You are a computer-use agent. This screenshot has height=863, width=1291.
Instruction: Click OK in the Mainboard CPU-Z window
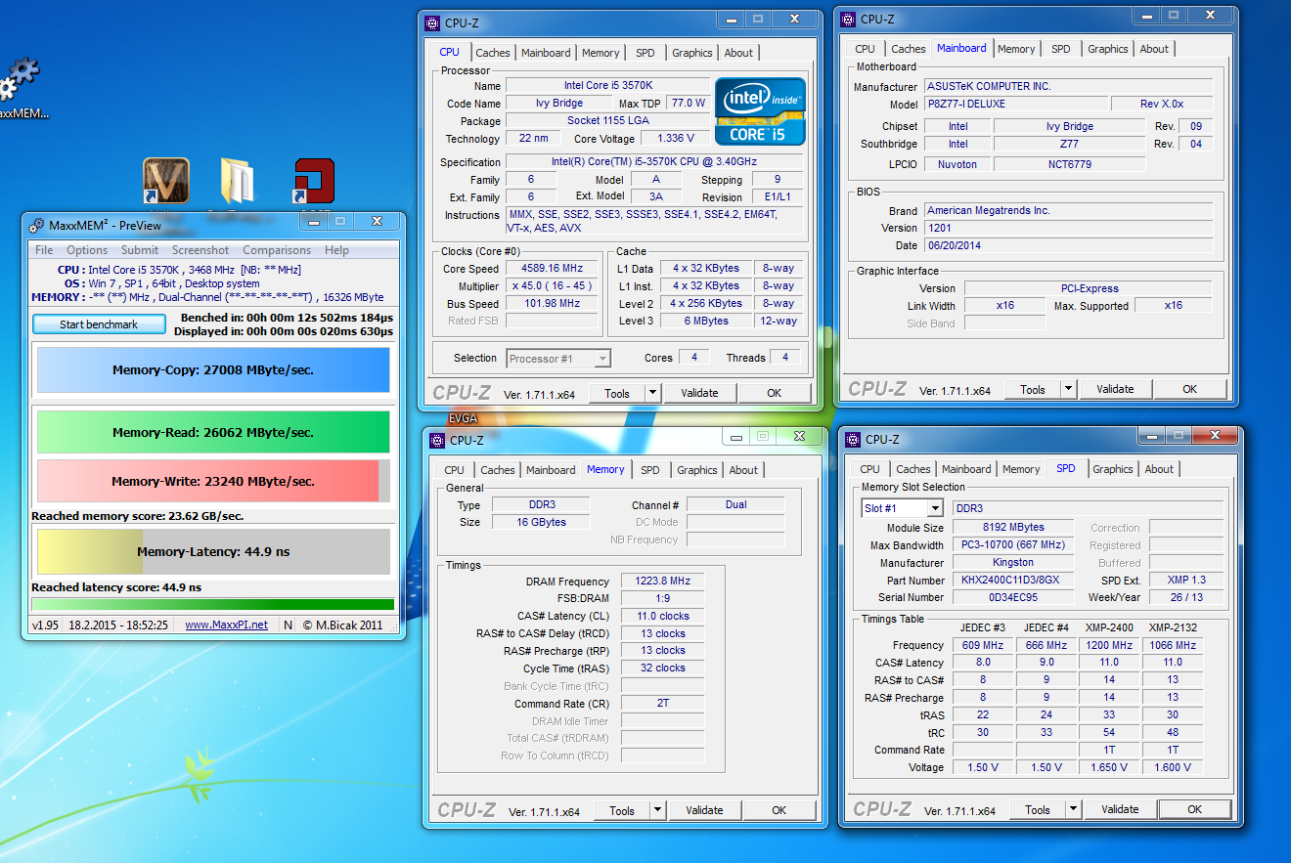pyautogui.click(x=1190, y=389)
